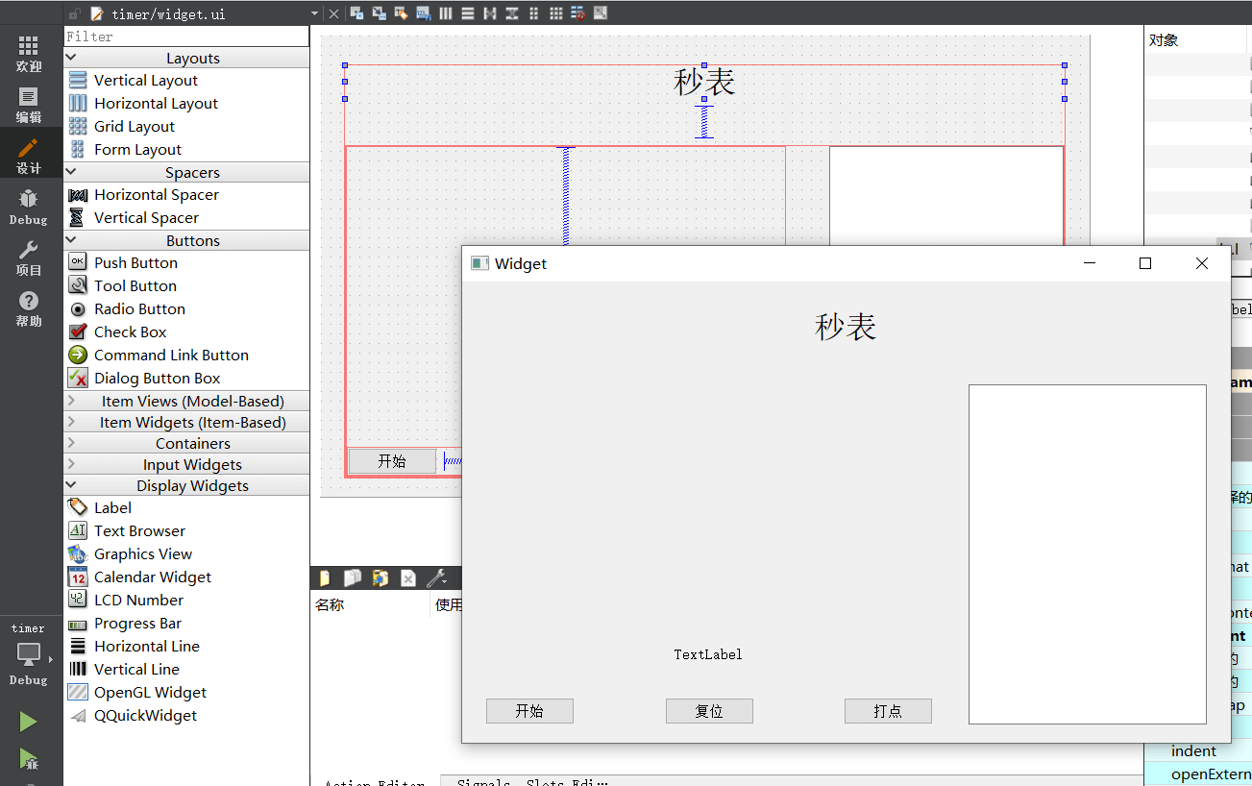
Task: Open Debug mode in sidebar
Action: (x=29, y=207)
